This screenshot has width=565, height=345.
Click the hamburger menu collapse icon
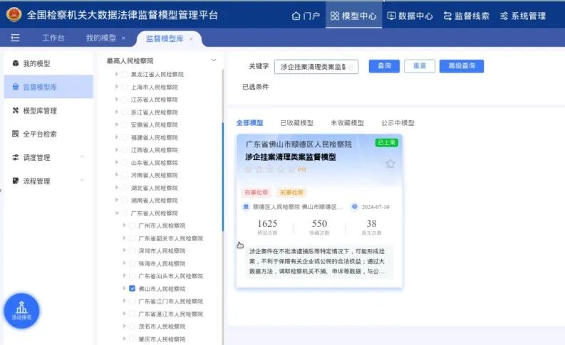[15, 38]
